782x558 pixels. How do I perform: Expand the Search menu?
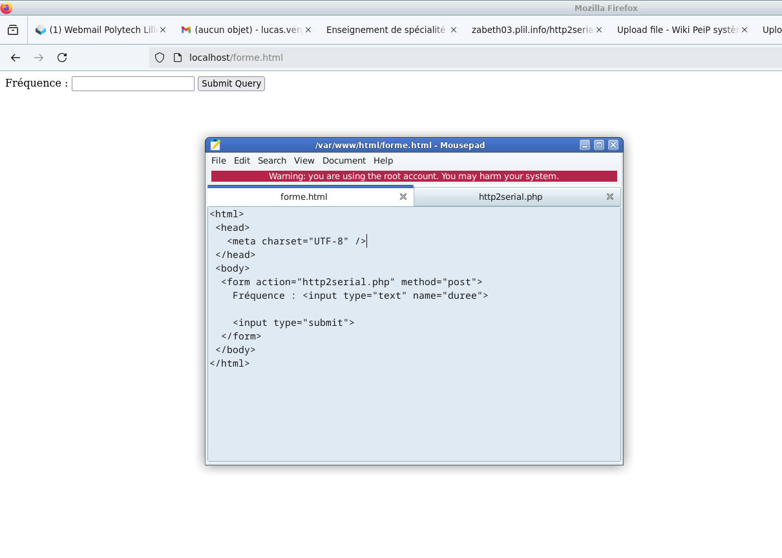[271, 160]
